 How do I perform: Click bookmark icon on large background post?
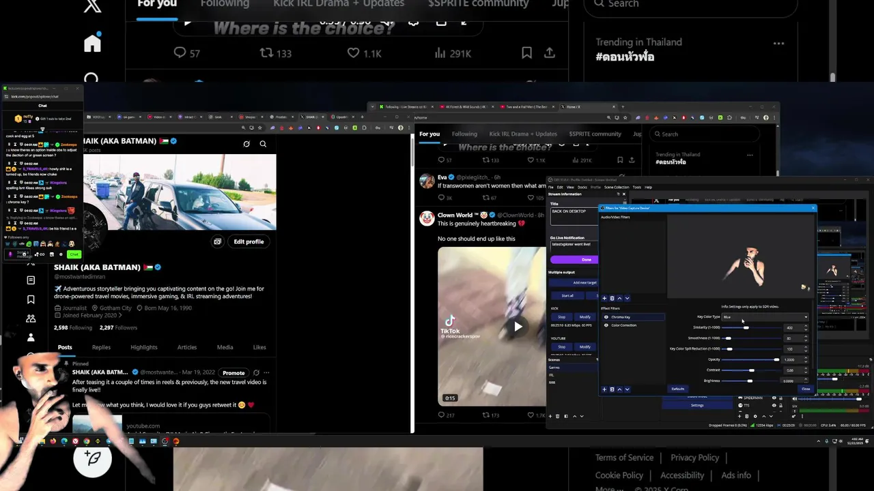pos(526,53)
